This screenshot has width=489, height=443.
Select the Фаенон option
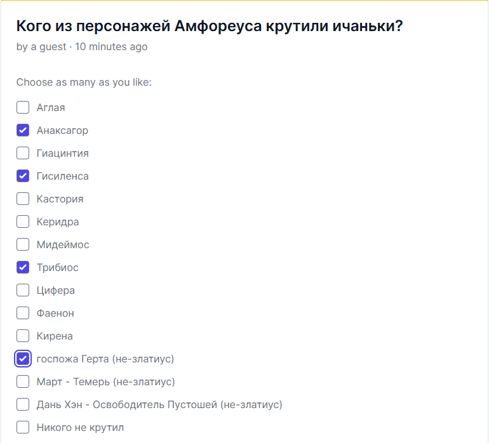point(23,314)
